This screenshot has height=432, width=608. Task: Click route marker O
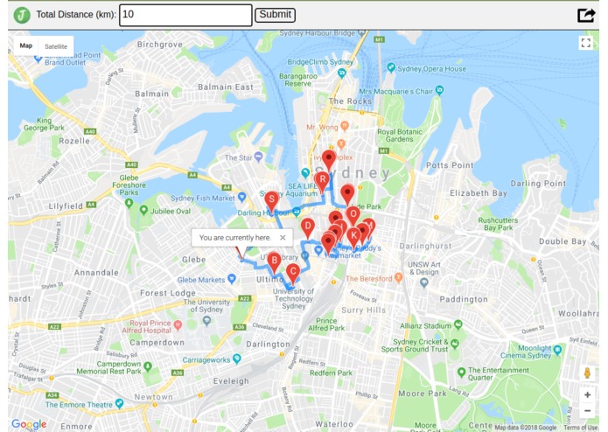pos(353,216)
